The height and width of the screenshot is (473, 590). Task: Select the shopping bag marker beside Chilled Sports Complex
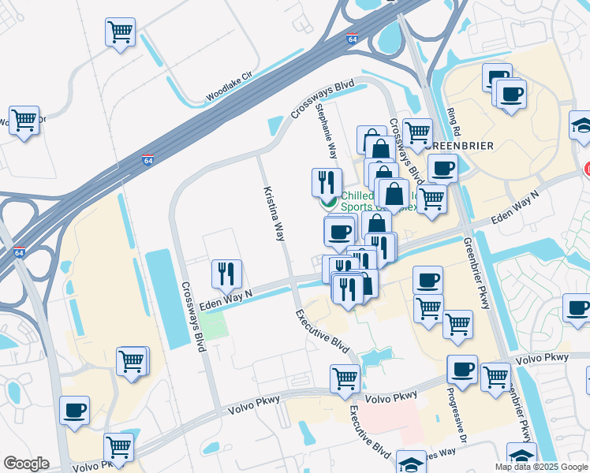tap(394, 194)
